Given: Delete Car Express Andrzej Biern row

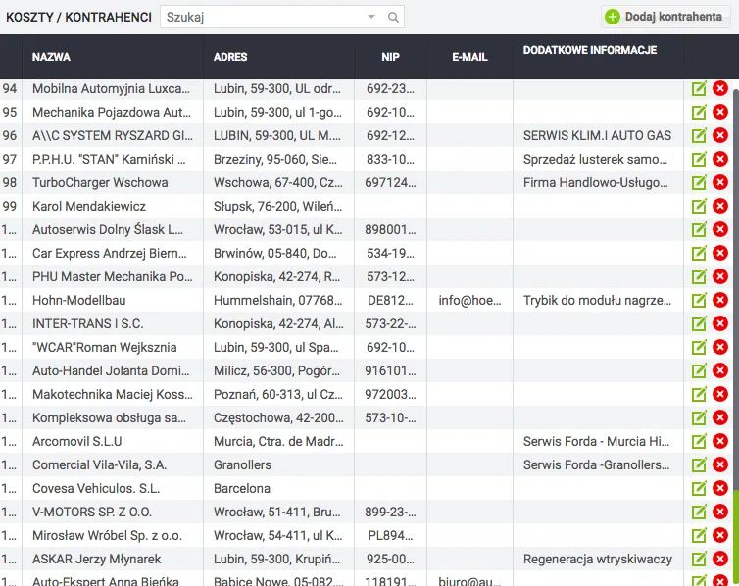Looking at the screenshot, I should coord(720,254).
